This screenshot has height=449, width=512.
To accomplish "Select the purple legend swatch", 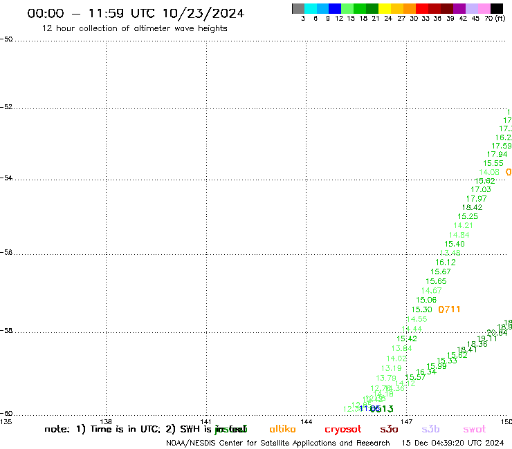I will 459,9.
